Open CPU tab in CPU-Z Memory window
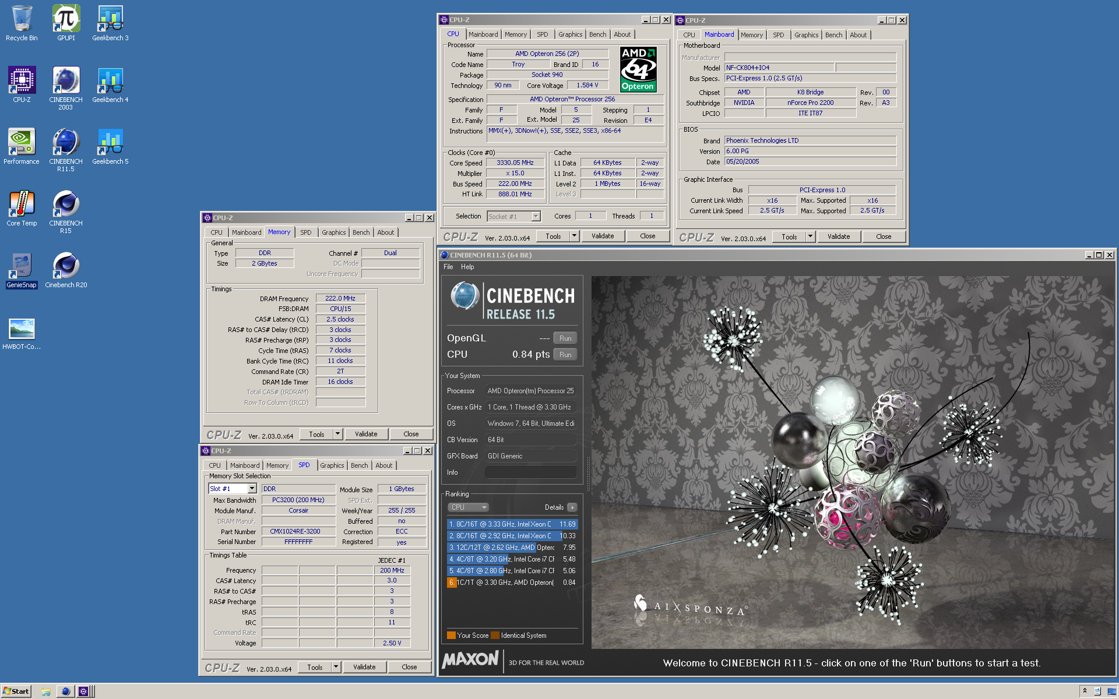Image resolution: width=1119 pixels, height=699 pixels. pyautogui.click(x=217, y=232)
